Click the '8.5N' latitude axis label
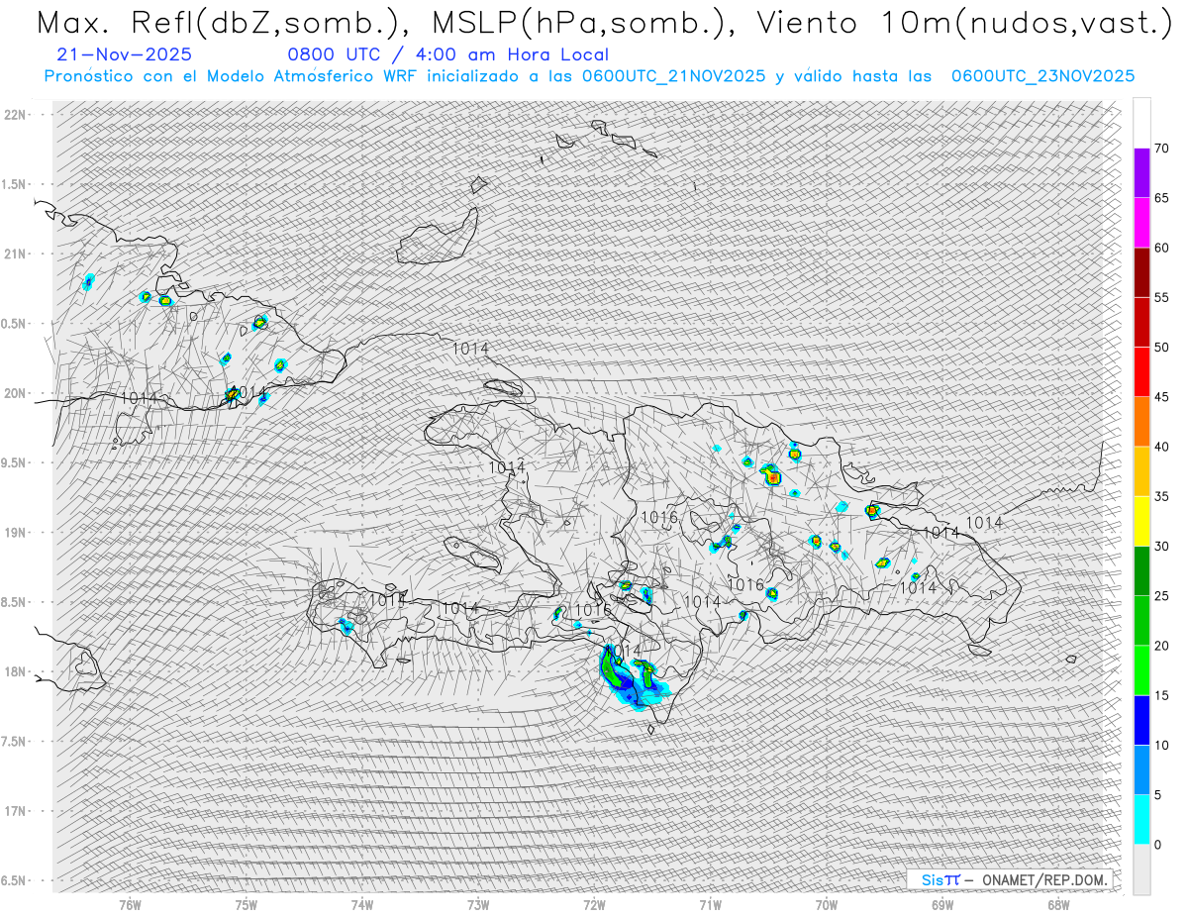 coord(15,602)
